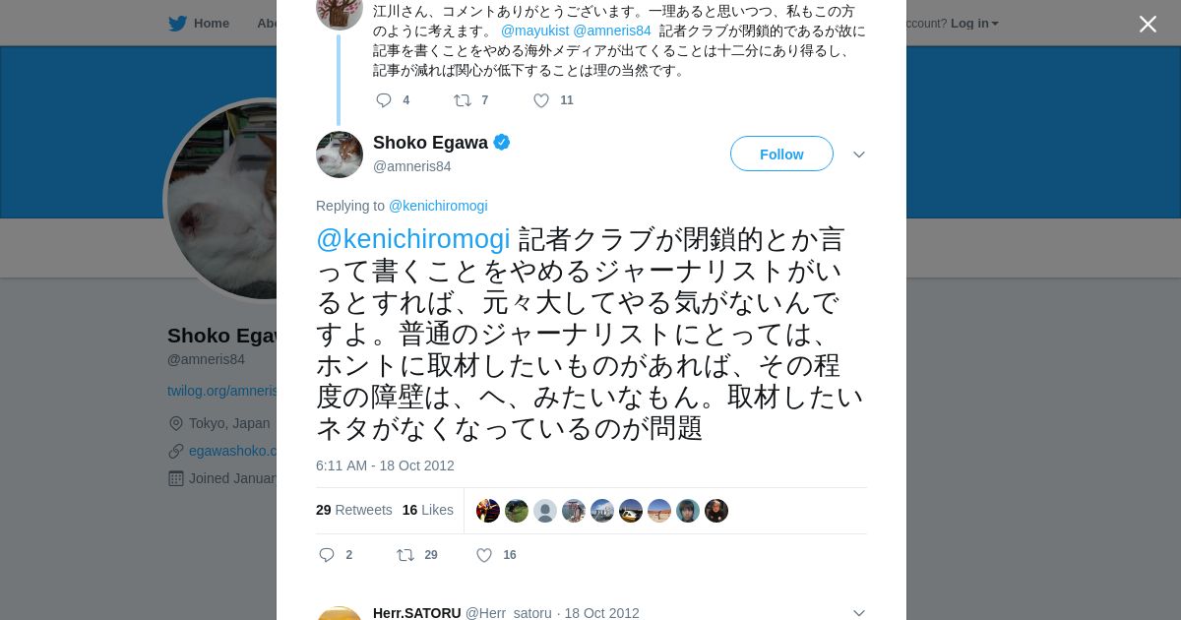This screenshot has height=620, width=1181.
Task: Expand options chevron on Herr.SATORU's tweet
Action: (858, 612)
